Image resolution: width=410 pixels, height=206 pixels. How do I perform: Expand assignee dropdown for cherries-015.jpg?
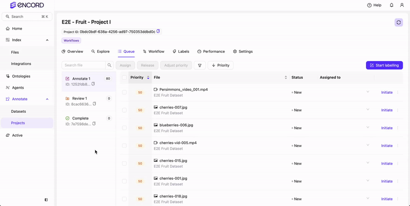tap(367, 163)
